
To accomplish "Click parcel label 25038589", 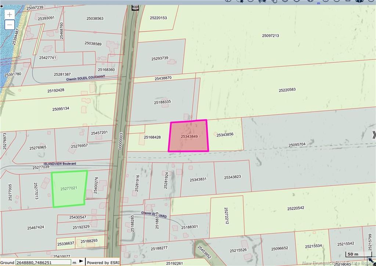I will (x=93, y=44).
